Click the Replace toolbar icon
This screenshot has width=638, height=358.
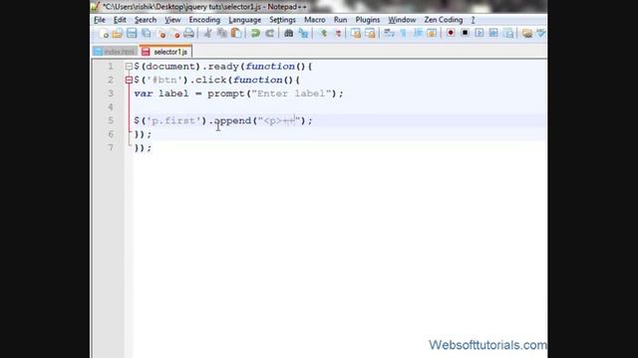tap(303, 33)
